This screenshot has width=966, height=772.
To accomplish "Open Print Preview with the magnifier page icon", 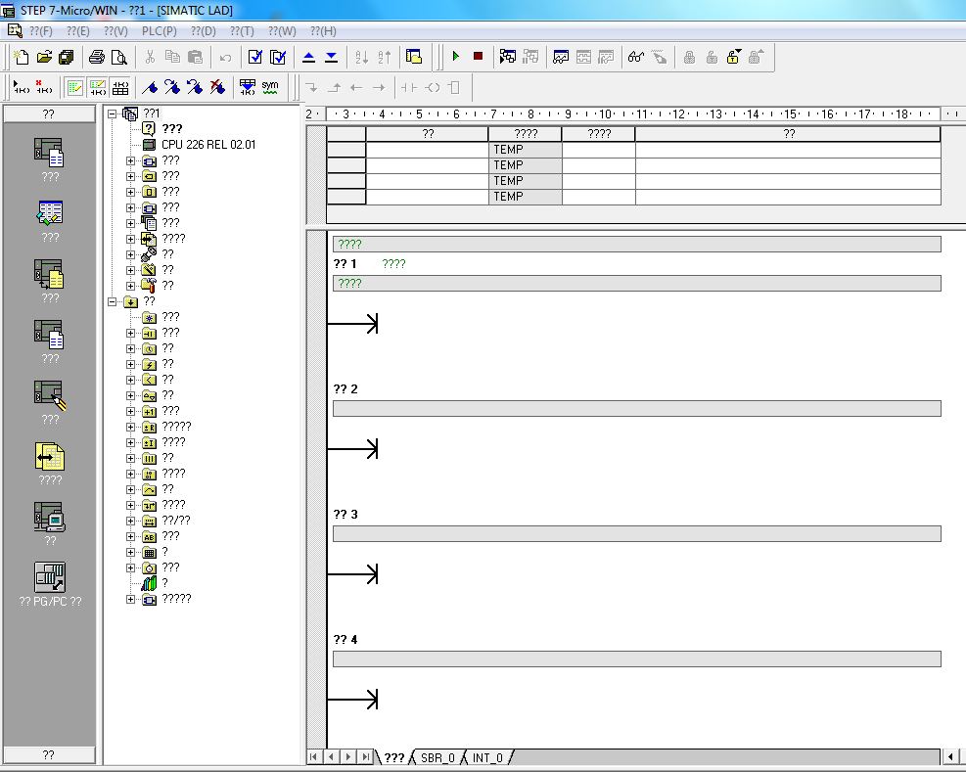I will (118, 58).
